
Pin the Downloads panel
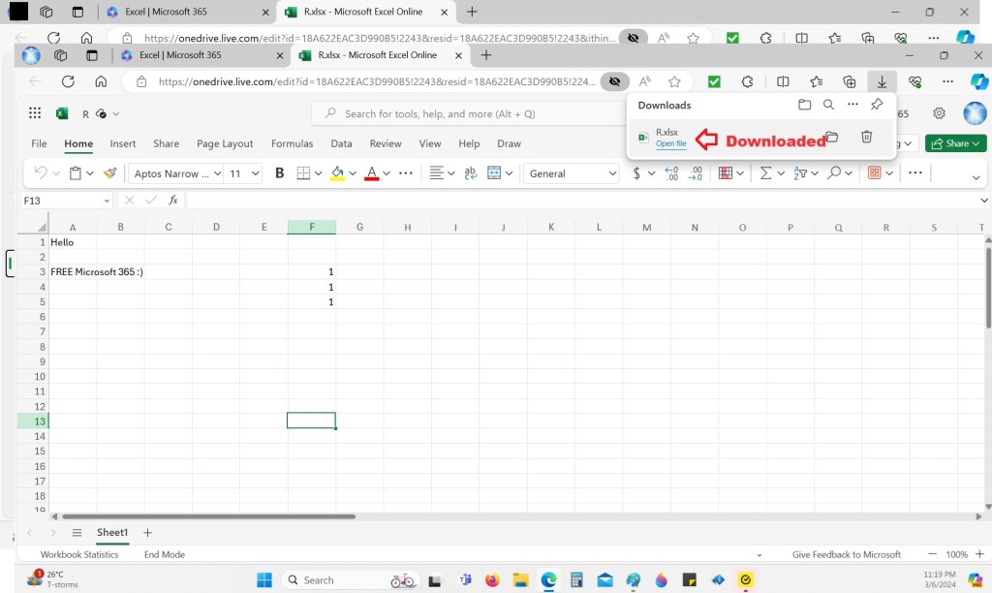(877, 105)
